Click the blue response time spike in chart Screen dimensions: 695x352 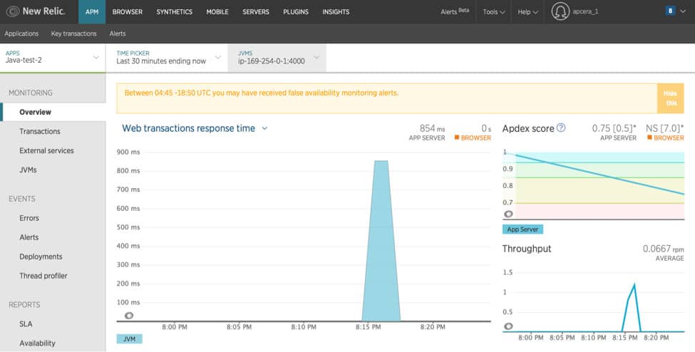[381, 241]
